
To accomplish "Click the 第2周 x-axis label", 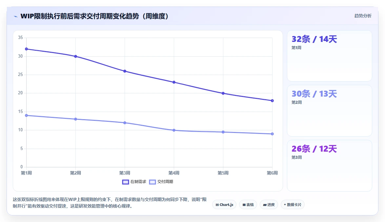I will [76, 173].
